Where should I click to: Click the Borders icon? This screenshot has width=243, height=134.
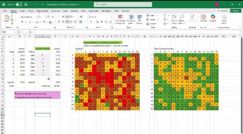click(37, 22)
